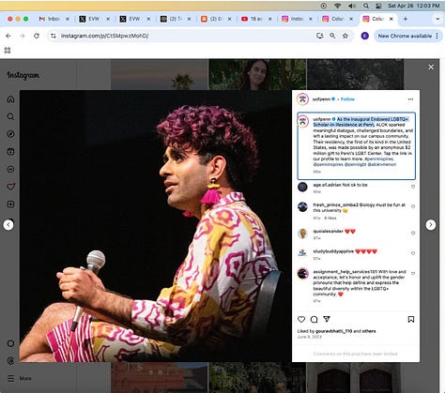Screen dimensions: 445x393
Task: Open a new tab with plus button
Action: 406,19
